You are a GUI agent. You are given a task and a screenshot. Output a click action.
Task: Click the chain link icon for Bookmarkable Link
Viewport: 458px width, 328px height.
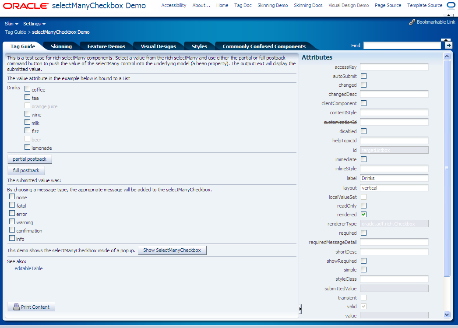[x=412, y=22]
